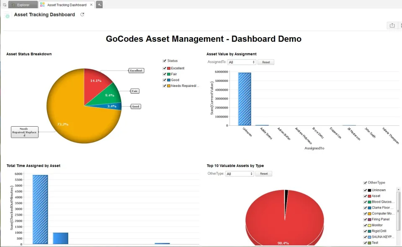Uncheck the Excellent status checkbox
Image resolution: width=402 pixels, height=247 pixels.
164,69
